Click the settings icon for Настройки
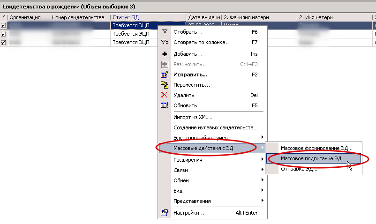 click(x=165, y=213)
